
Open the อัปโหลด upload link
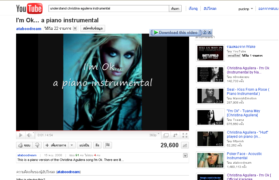(210, 9)
